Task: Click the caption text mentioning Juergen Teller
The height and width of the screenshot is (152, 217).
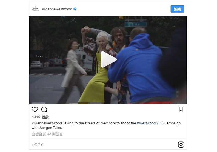Action: coord(106,125)
